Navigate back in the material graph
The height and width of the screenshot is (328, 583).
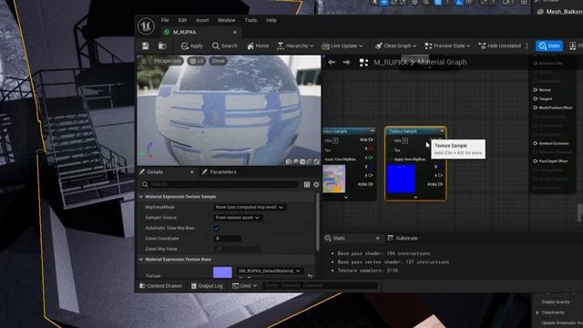[332, 62]
